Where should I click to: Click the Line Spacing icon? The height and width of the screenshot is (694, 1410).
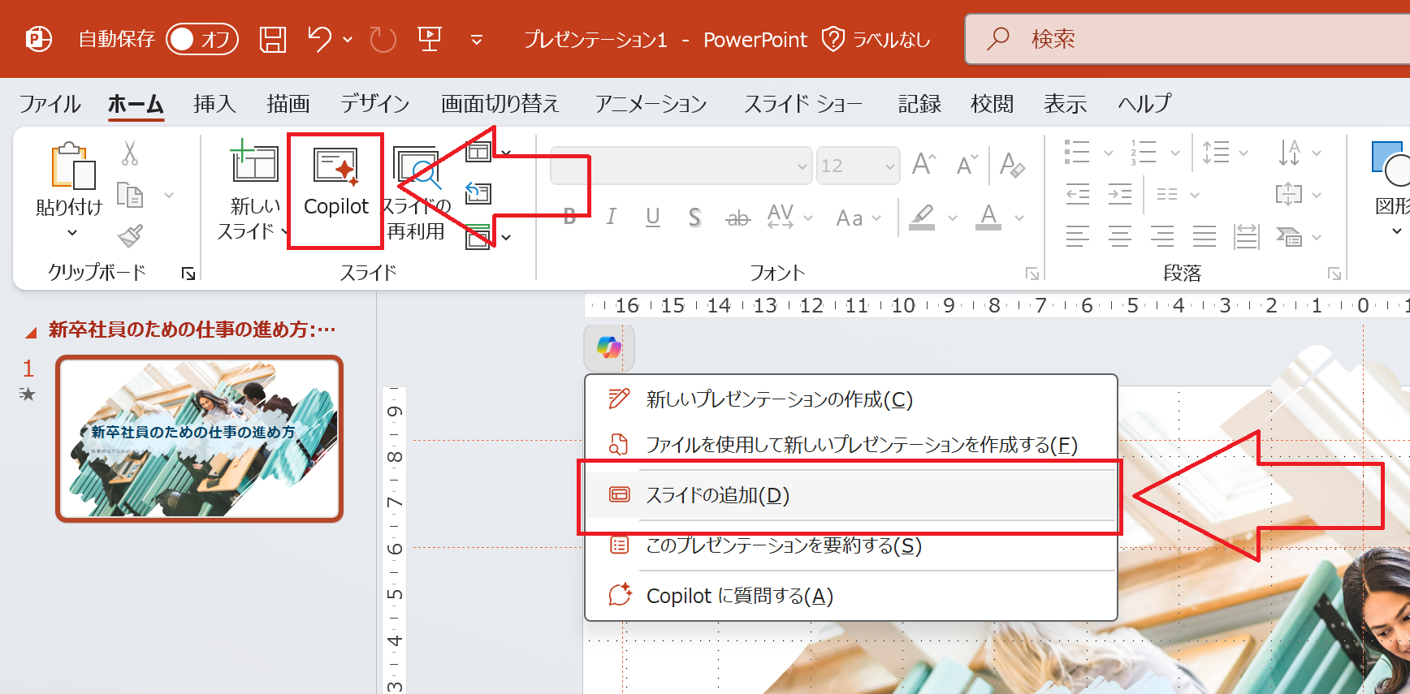1215,153
